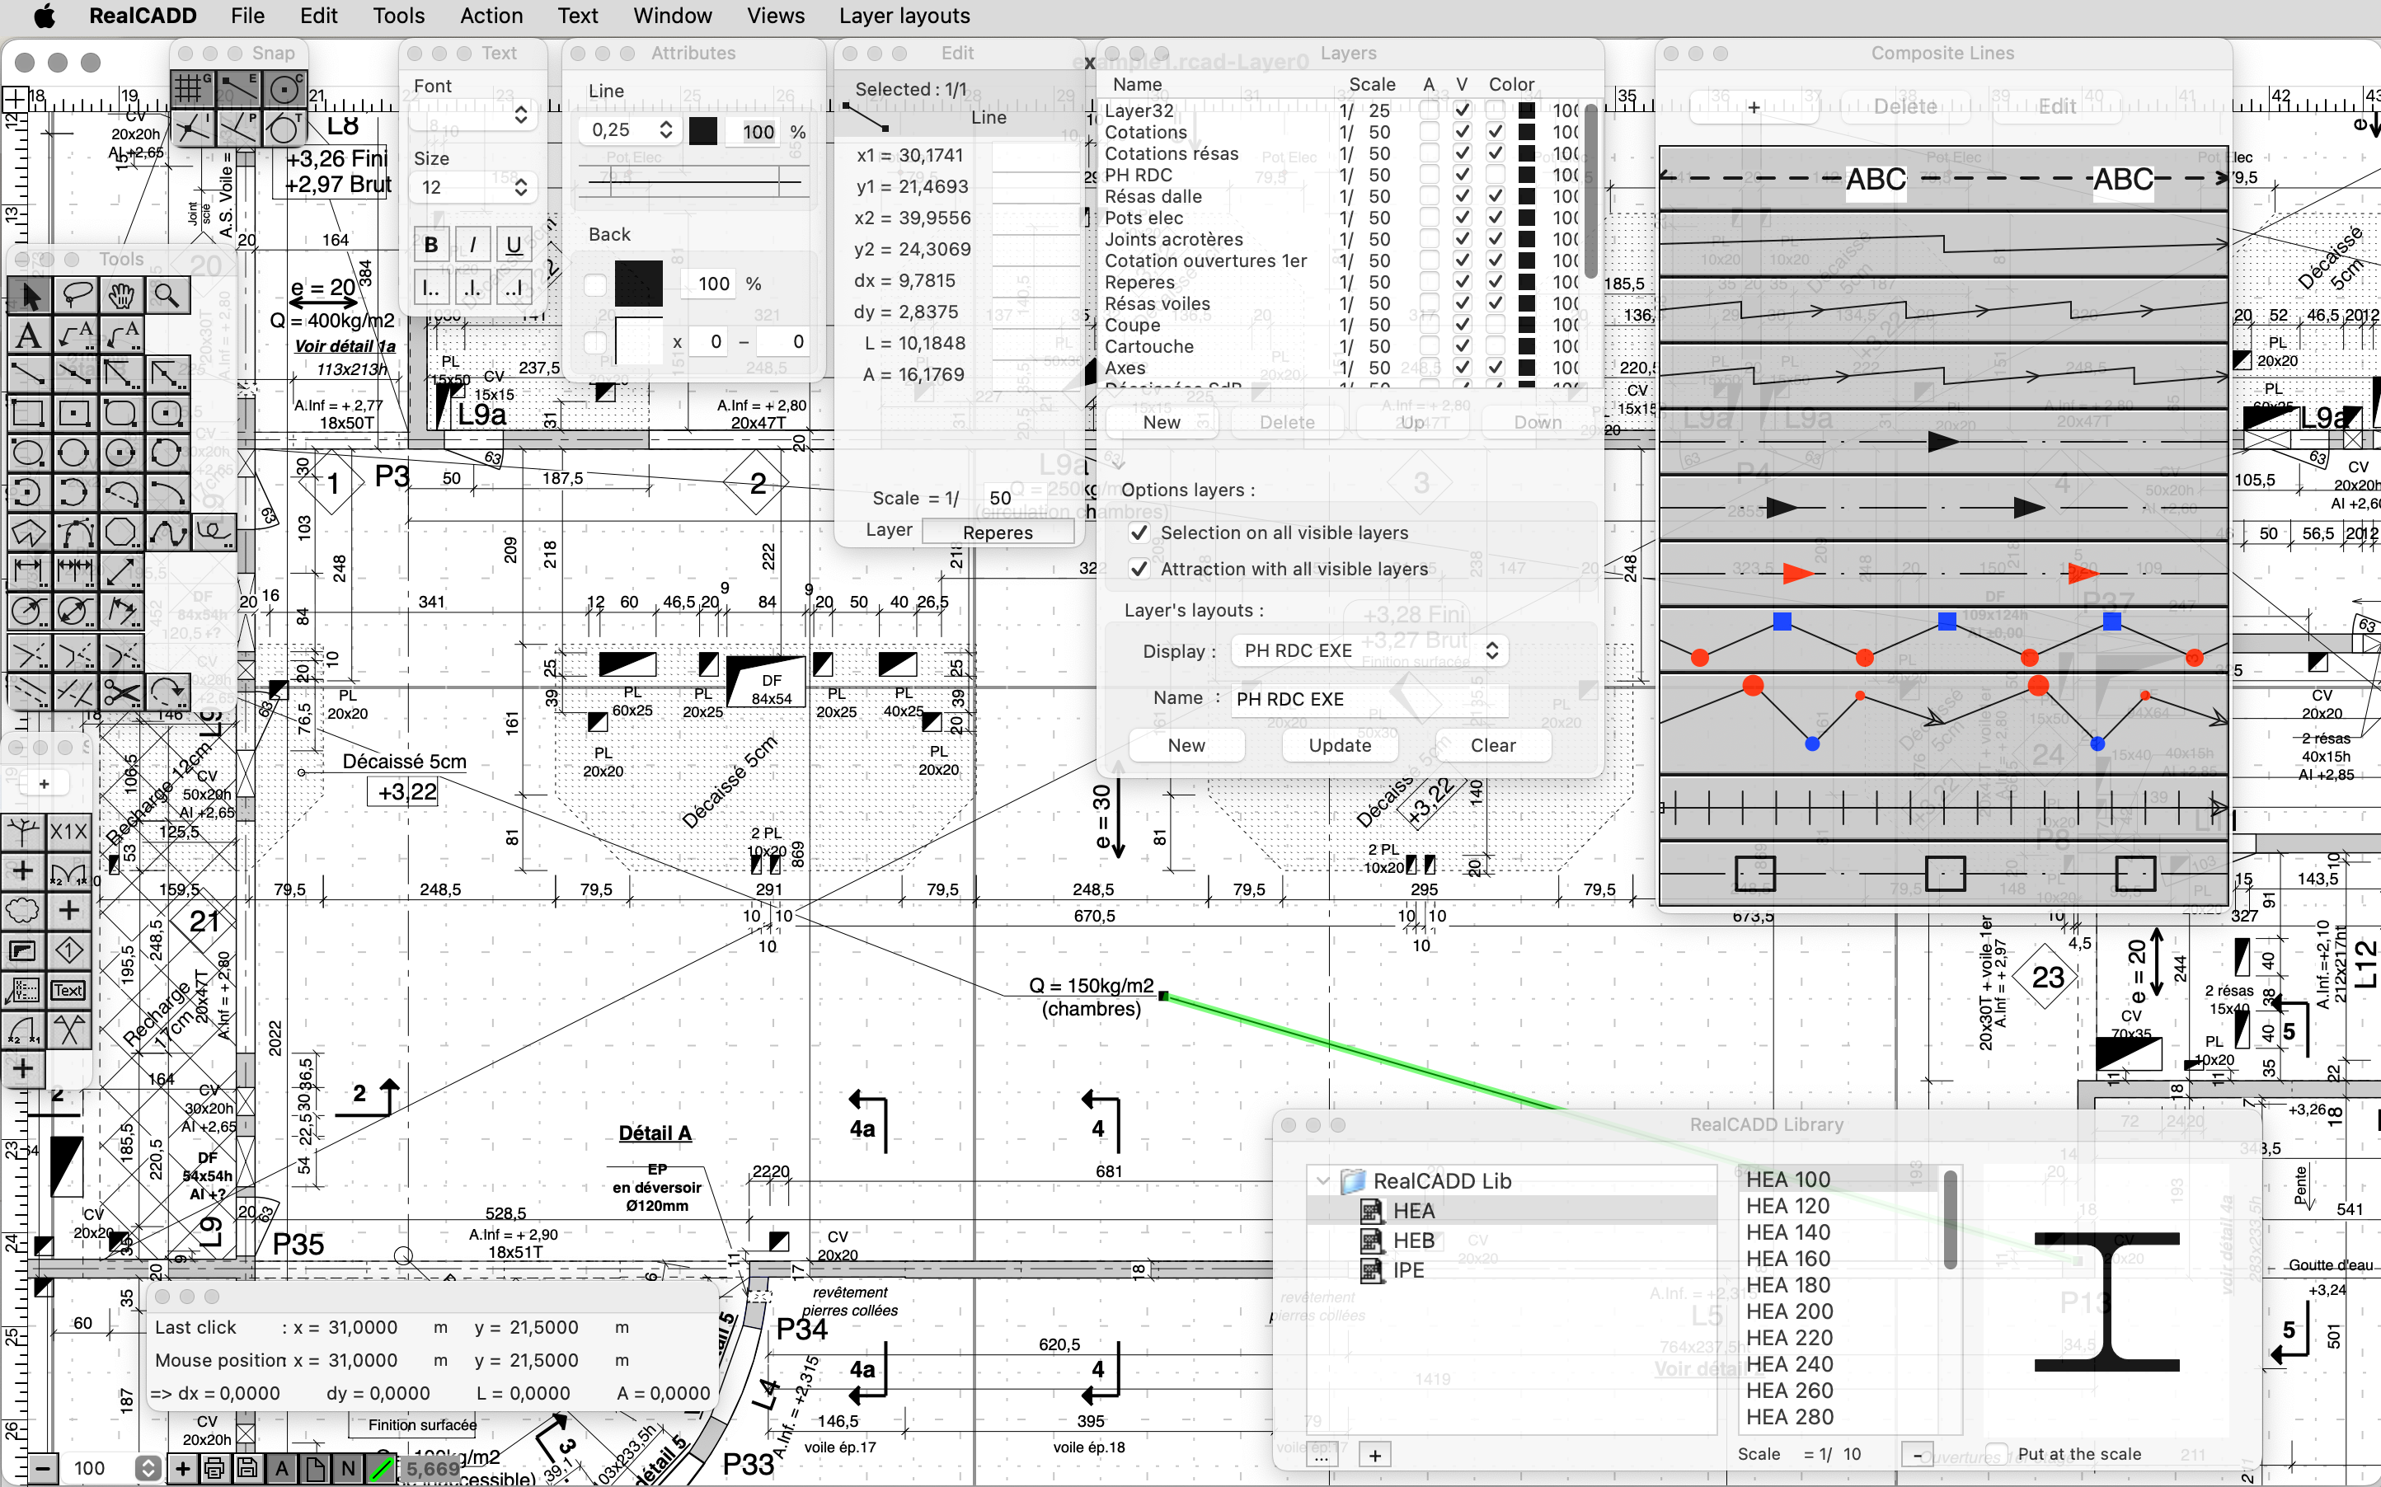
Task: Toggle Italic in Text palette
Action: coord(473,244)
